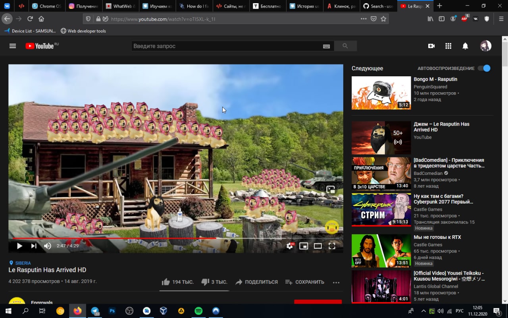Switch to the Instagram Получение tab
Screen dimensions: 508x318
coord(83,6)
